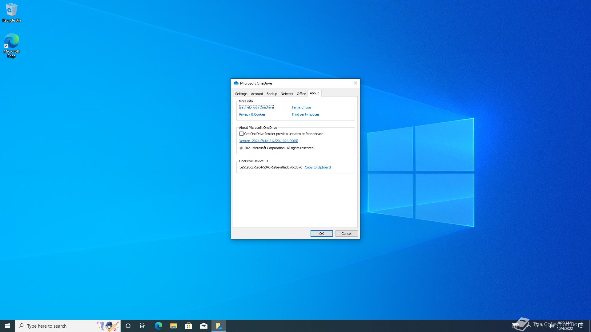Switch to the Backup tab

[272, 94]
